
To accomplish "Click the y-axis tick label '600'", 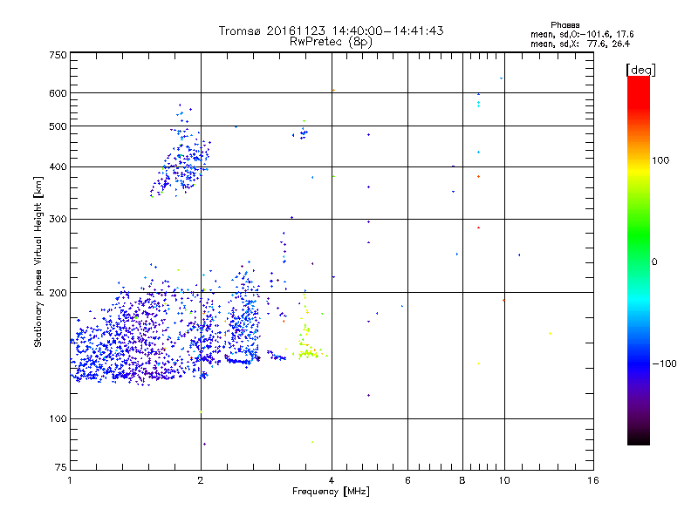I will tap(58, 93).
